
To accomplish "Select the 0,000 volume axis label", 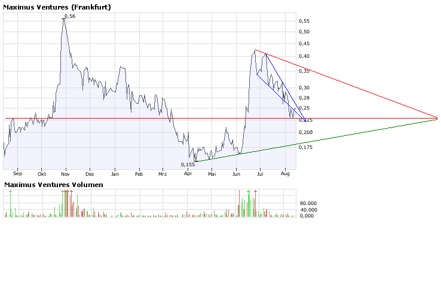I will [307, 216].
